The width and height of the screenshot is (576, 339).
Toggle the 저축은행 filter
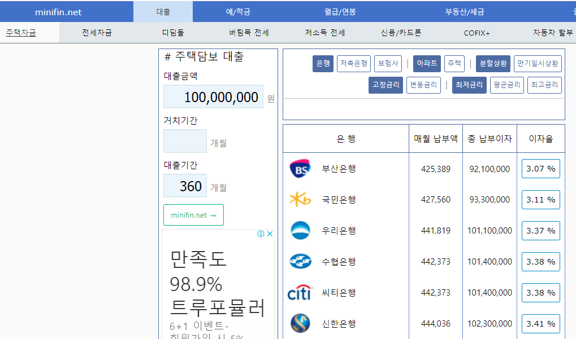pyautogui.click(x=354, y=64)
